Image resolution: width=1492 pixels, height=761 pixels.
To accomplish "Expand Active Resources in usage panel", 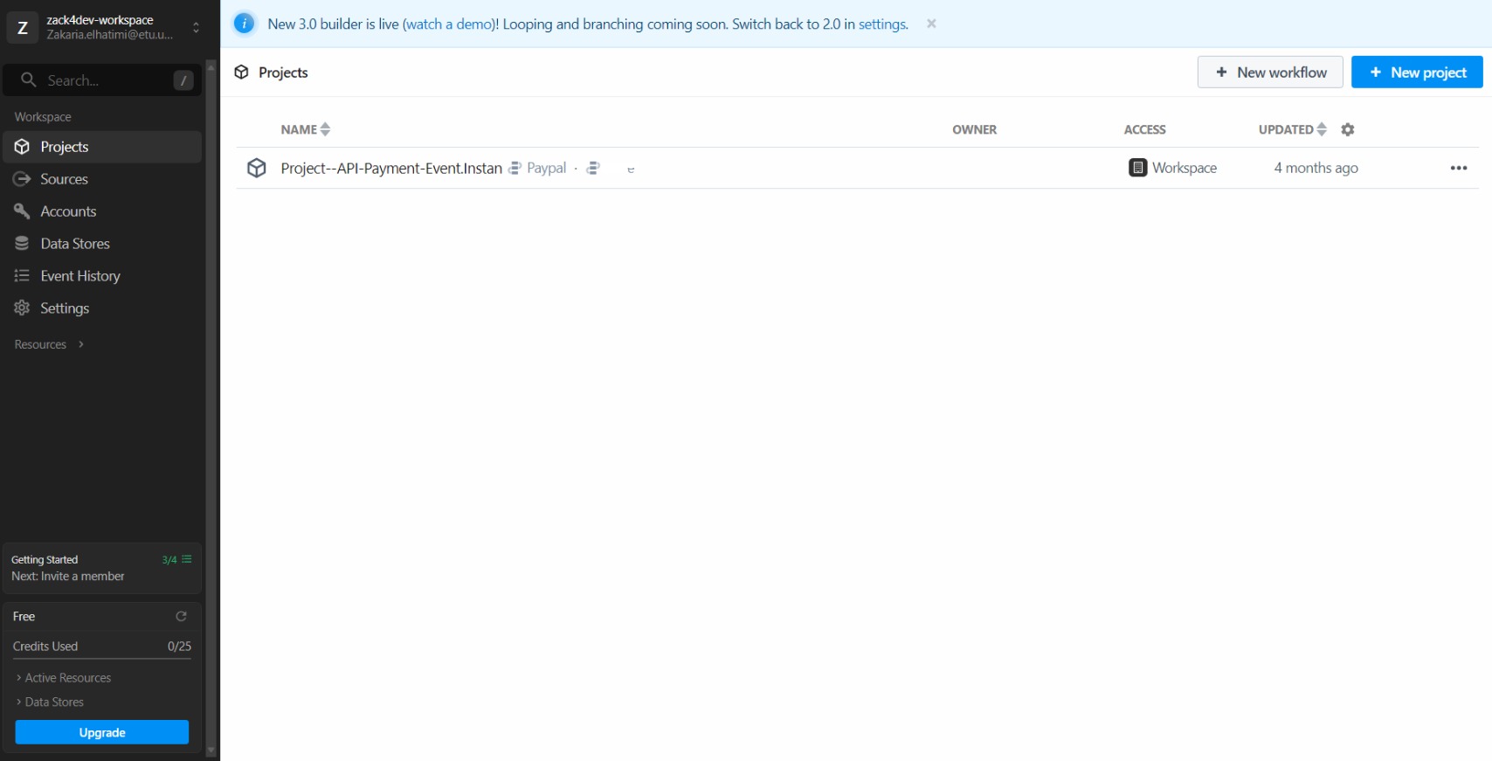I will (x=63, y=678).
